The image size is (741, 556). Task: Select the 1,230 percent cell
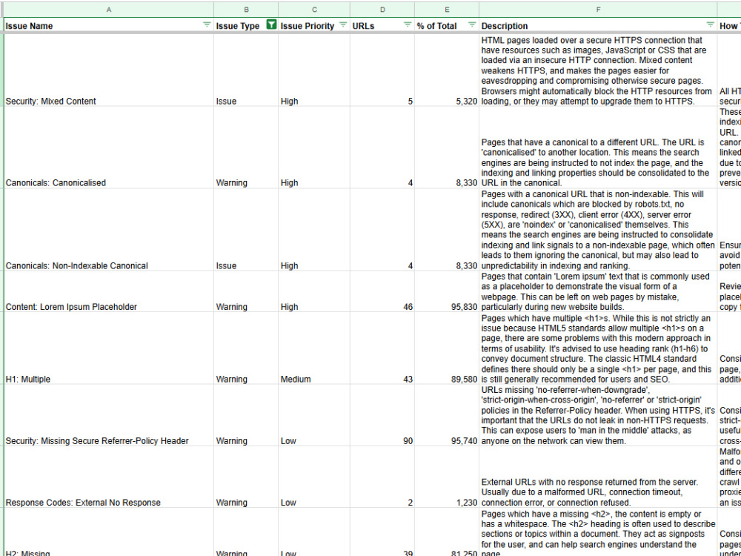tap(447, 477)
